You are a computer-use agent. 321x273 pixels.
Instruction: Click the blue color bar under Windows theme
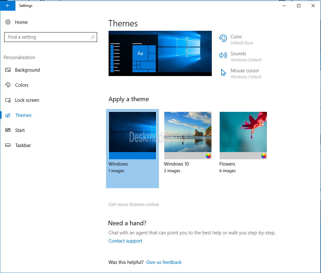click(132, 156)
